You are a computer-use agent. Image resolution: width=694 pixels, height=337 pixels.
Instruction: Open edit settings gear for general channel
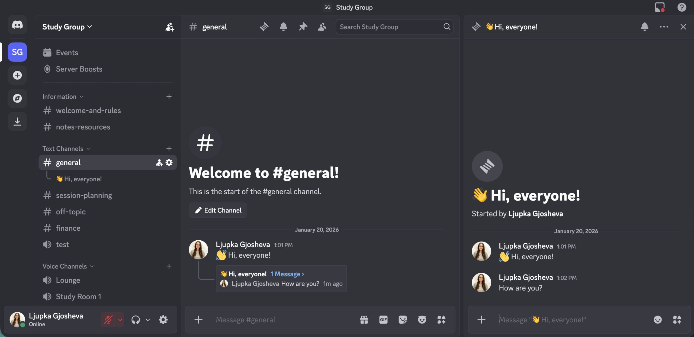click(169, 162)
